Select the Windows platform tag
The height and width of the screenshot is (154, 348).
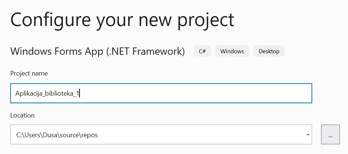click(x=232, y=51)
